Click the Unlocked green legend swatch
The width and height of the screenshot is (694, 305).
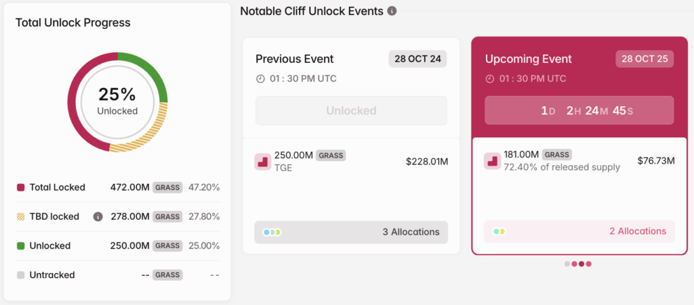click(x=20, y=245)
